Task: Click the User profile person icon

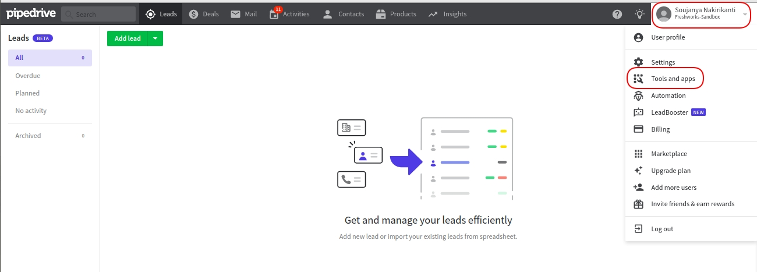Action: [x=639, y=37]
